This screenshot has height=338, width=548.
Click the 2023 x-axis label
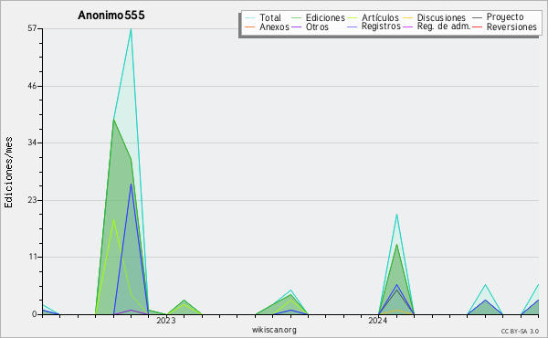tap(165, 321)
